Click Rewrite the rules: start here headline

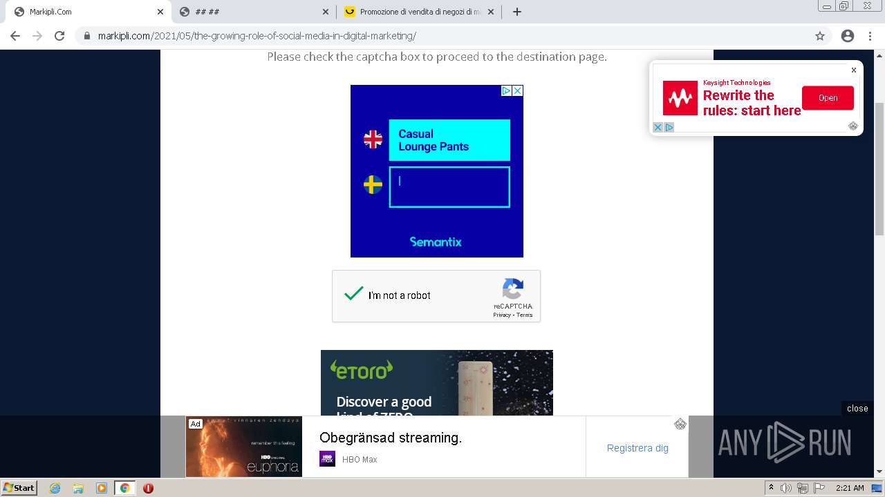(x=752, y=103)
